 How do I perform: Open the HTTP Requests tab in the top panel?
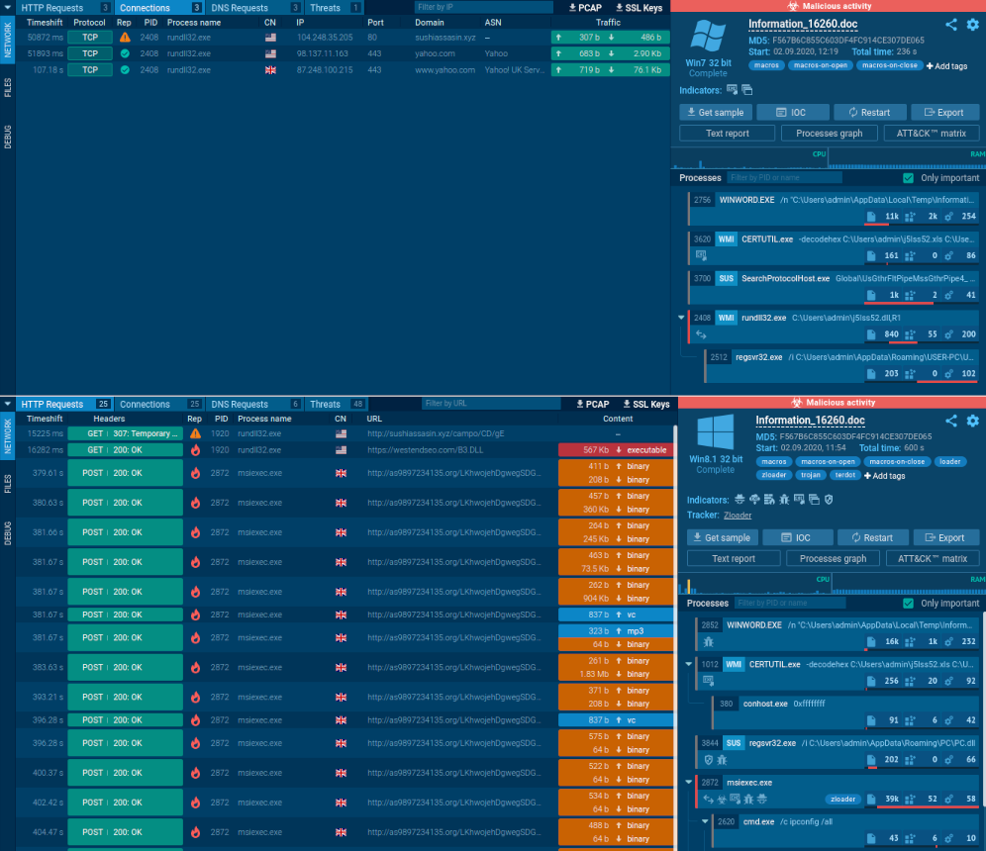pos(63,8)
